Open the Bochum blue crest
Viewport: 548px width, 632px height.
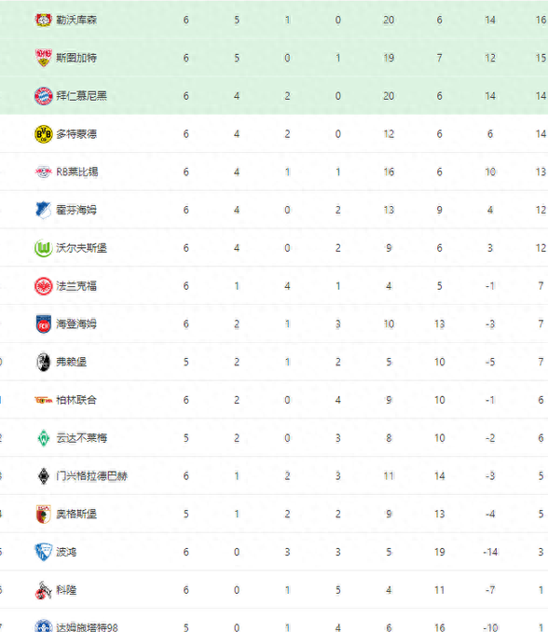(x=43, y=552)
